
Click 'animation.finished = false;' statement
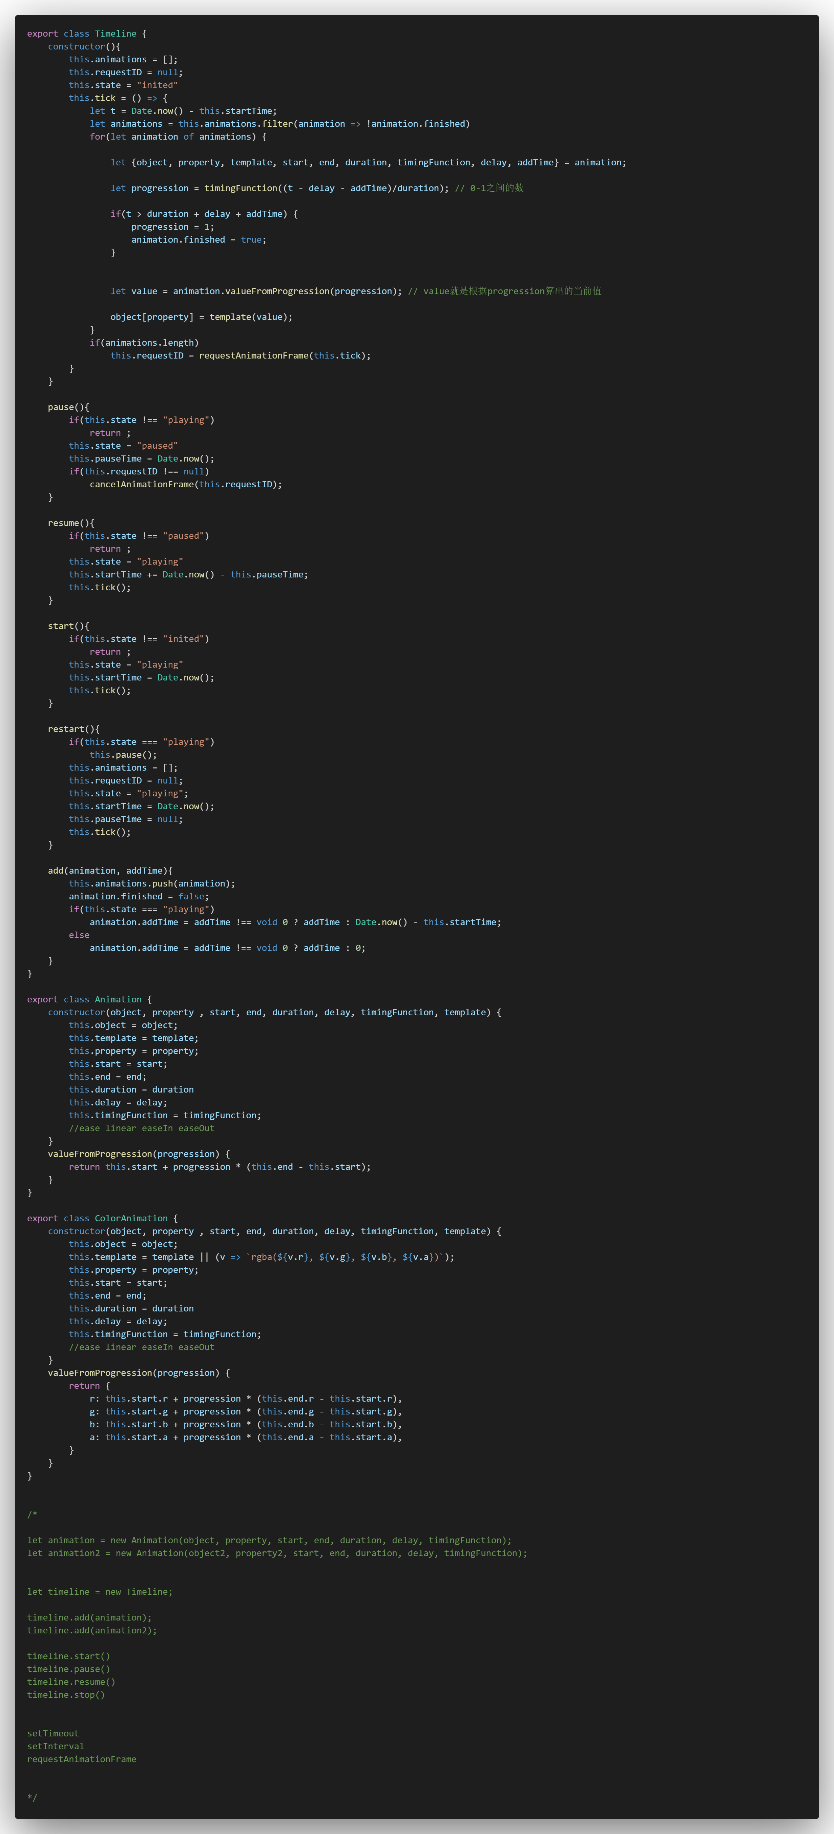(139, 896)
